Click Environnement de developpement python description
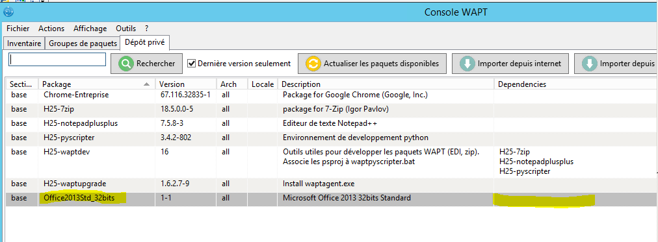This screenshot has height=242, width=658. click(x=356, y=138)
